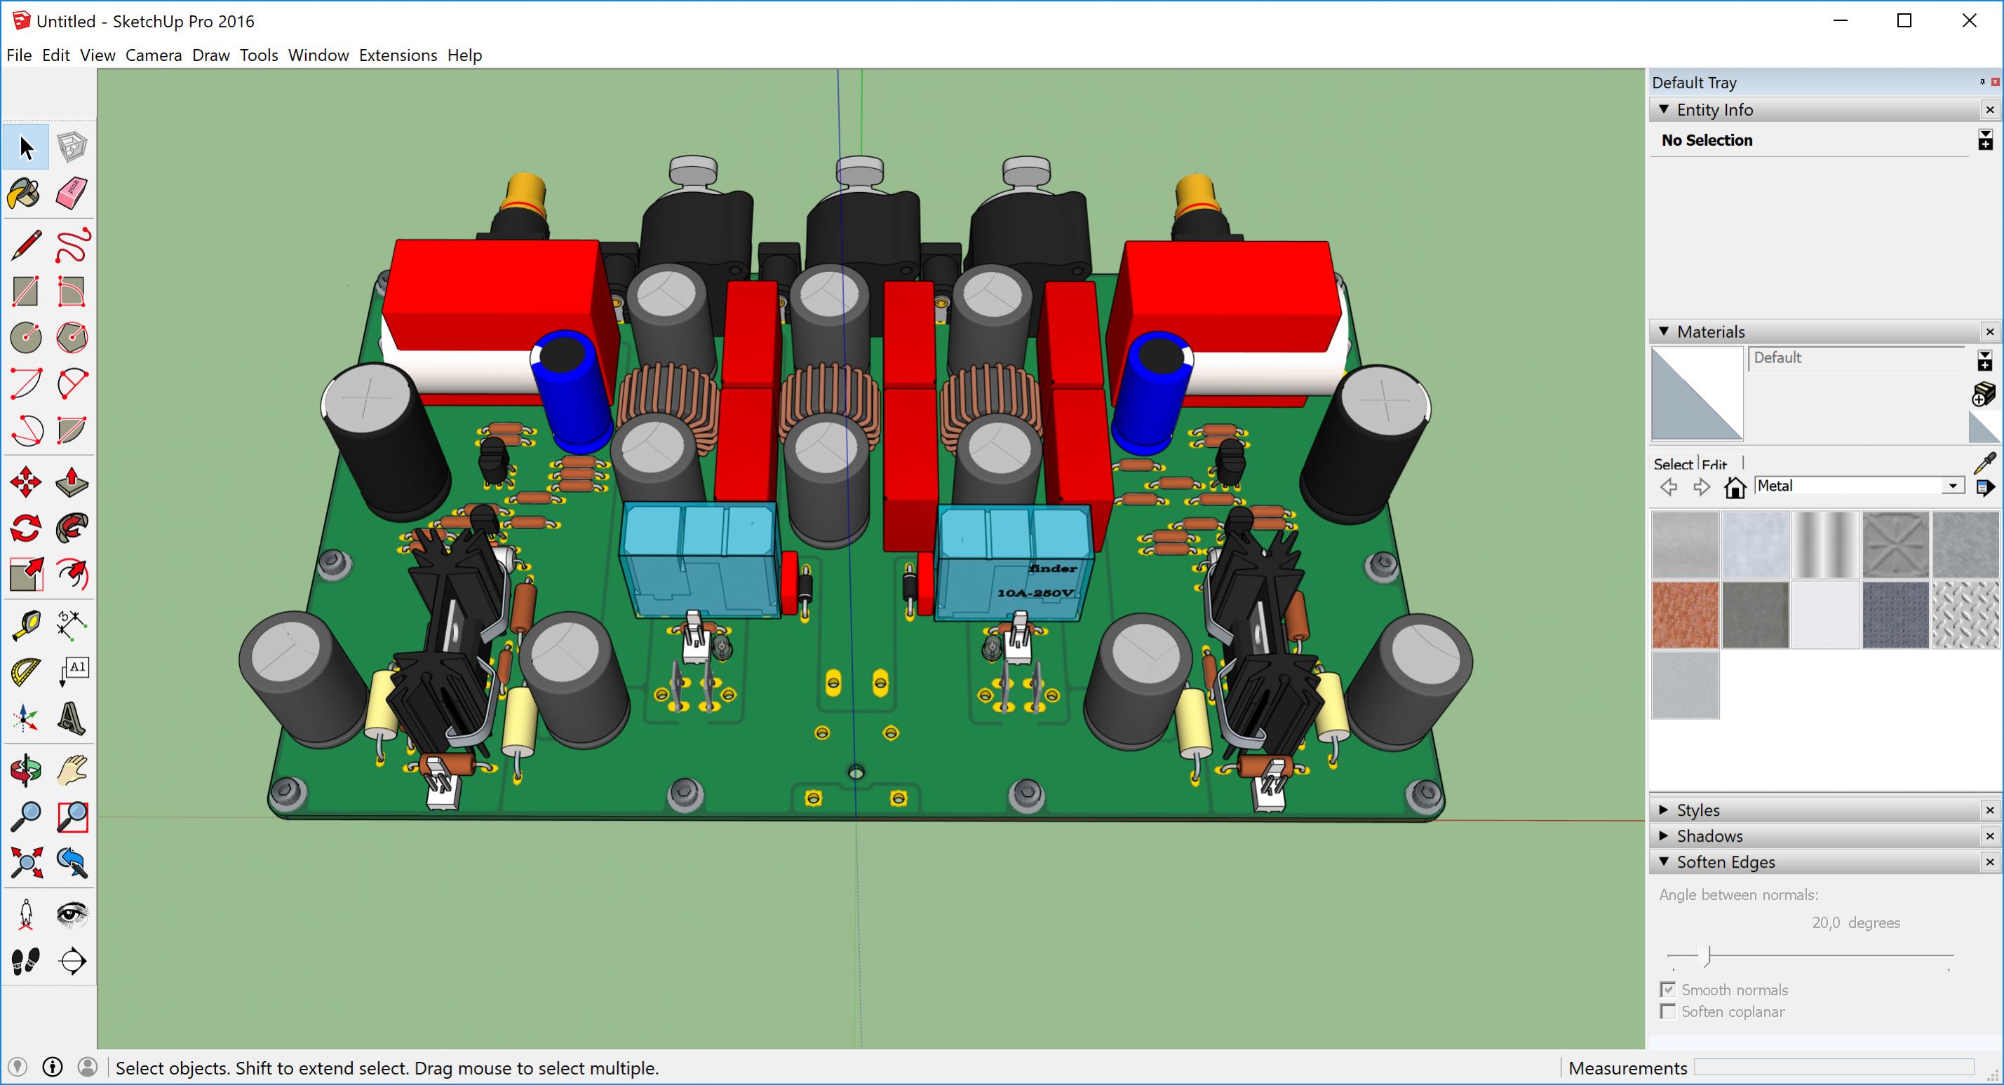Image resolution: width=2004 pixels, height=1085 pixels.
Task: Click the current material preview thumbnail
Action: point(1697,393)
